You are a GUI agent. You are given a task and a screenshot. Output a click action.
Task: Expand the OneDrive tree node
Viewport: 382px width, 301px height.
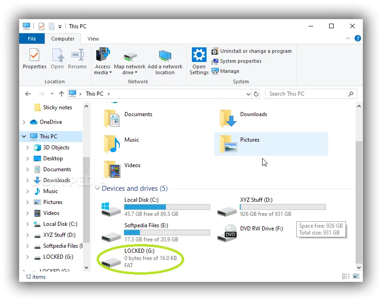(24, 122)
